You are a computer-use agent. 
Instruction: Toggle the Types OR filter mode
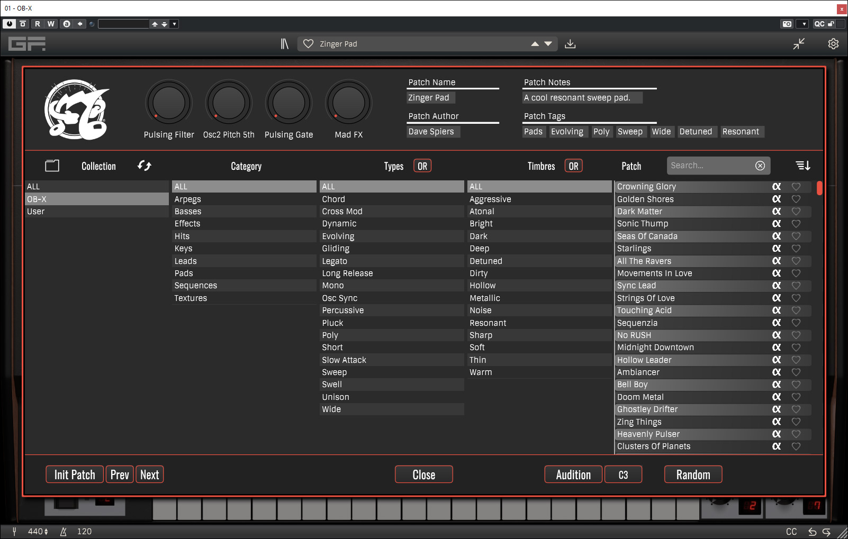coord(422,166)
